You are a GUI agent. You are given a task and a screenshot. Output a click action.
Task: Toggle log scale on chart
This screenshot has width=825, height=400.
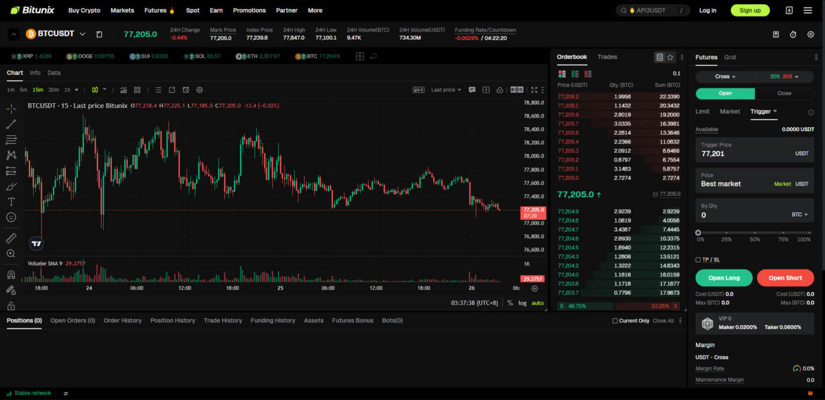coord(522,302)
